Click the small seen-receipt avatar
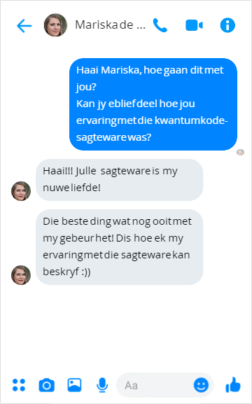This screenshot has width=252, height=404. [x=240, y=152]
